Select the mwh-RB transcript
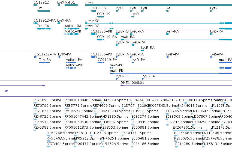232x148 pixels. (x=159, y=23)
